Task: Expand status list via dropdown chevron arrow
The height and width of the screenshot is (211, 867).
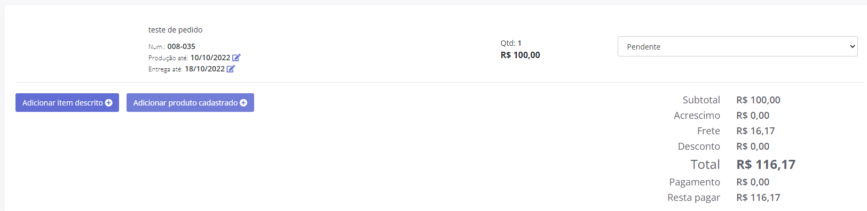Action: point(852,46)
